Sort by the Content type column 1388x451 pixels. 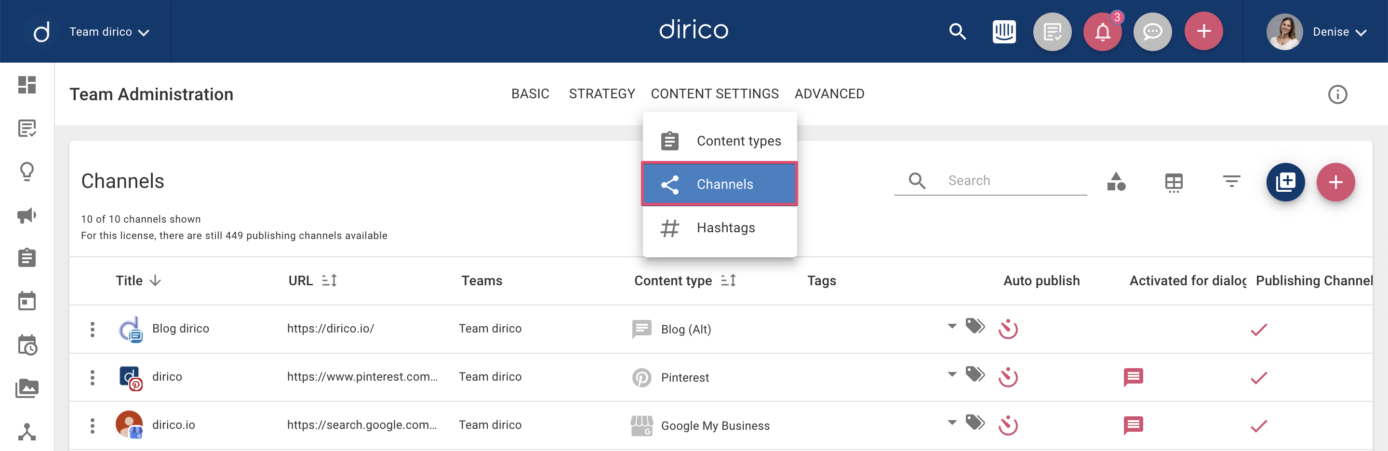click(x=685, y=281)
